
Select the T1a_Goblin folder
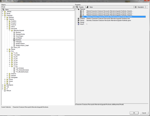coord(17,55)
